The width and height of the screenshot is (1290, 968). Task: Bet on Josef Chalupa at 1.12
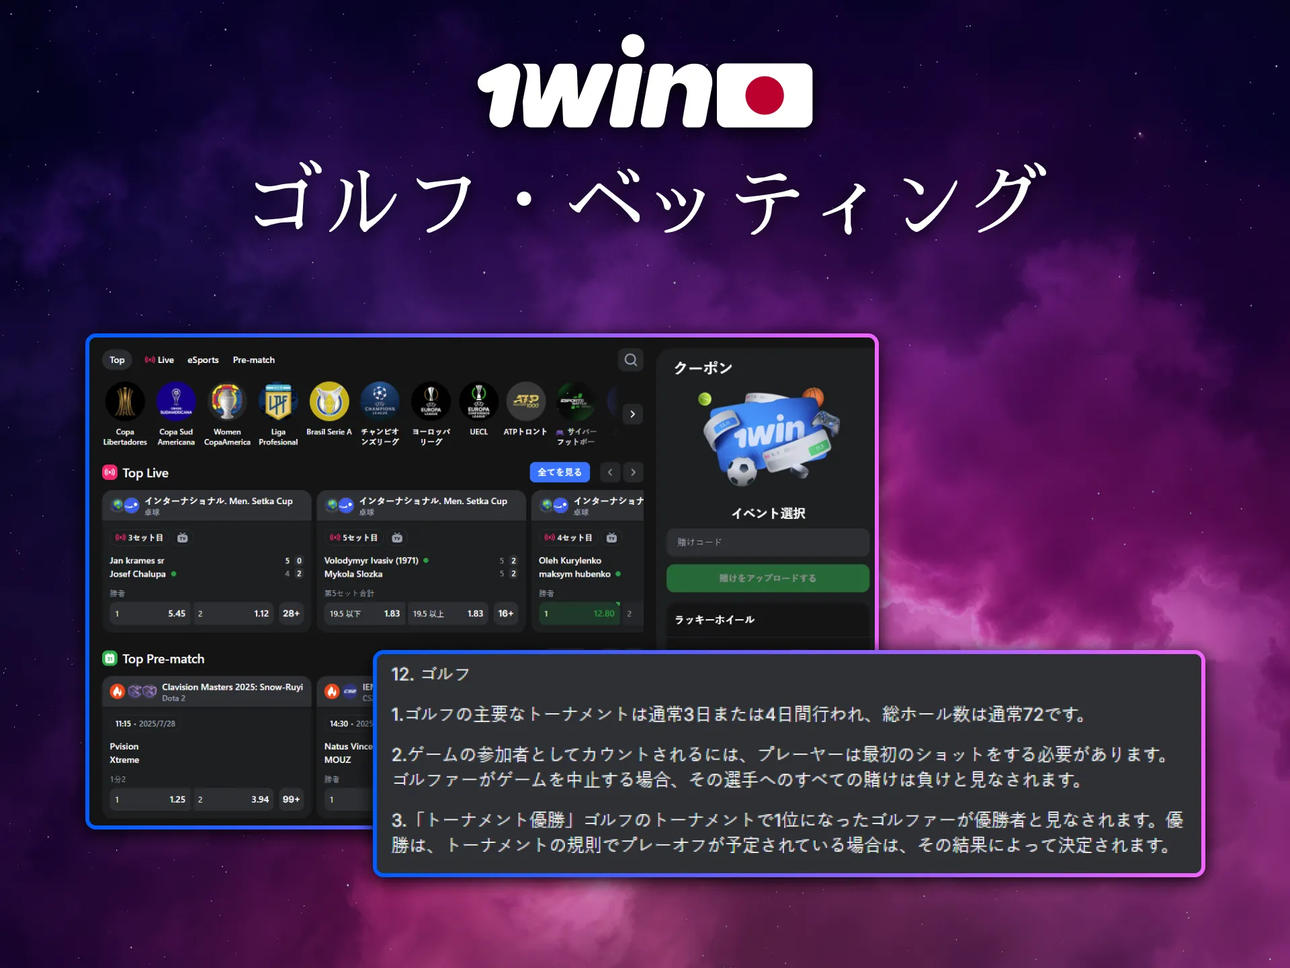234,614
